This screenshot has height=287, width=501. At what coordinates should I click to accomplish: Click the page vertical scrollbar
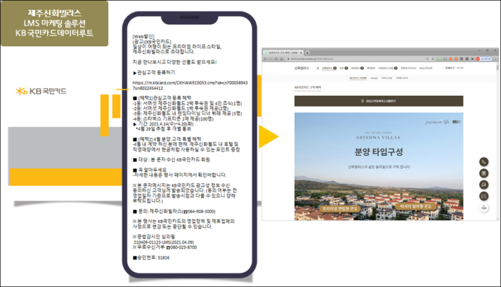498,141
